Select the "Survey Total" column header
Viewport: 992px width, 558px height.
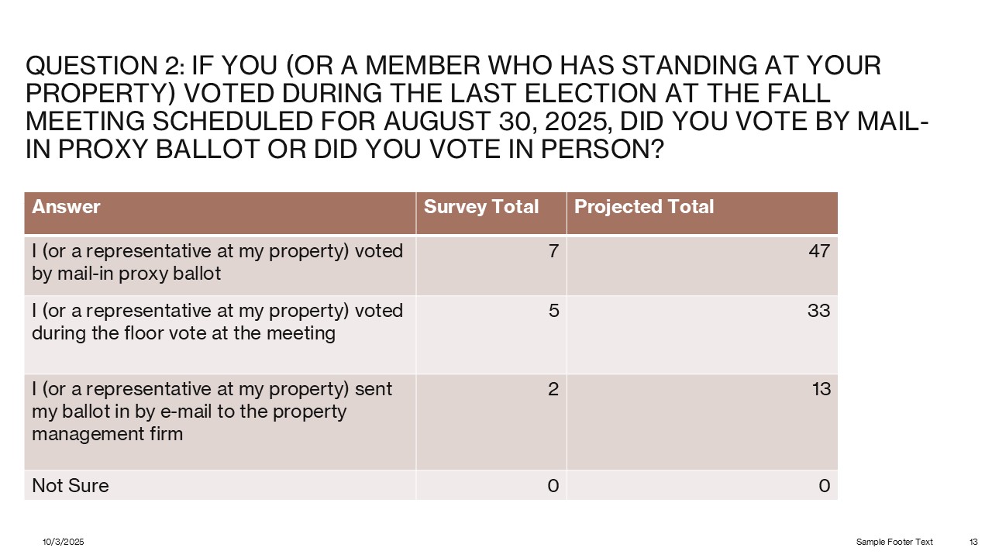coord(481,207)
